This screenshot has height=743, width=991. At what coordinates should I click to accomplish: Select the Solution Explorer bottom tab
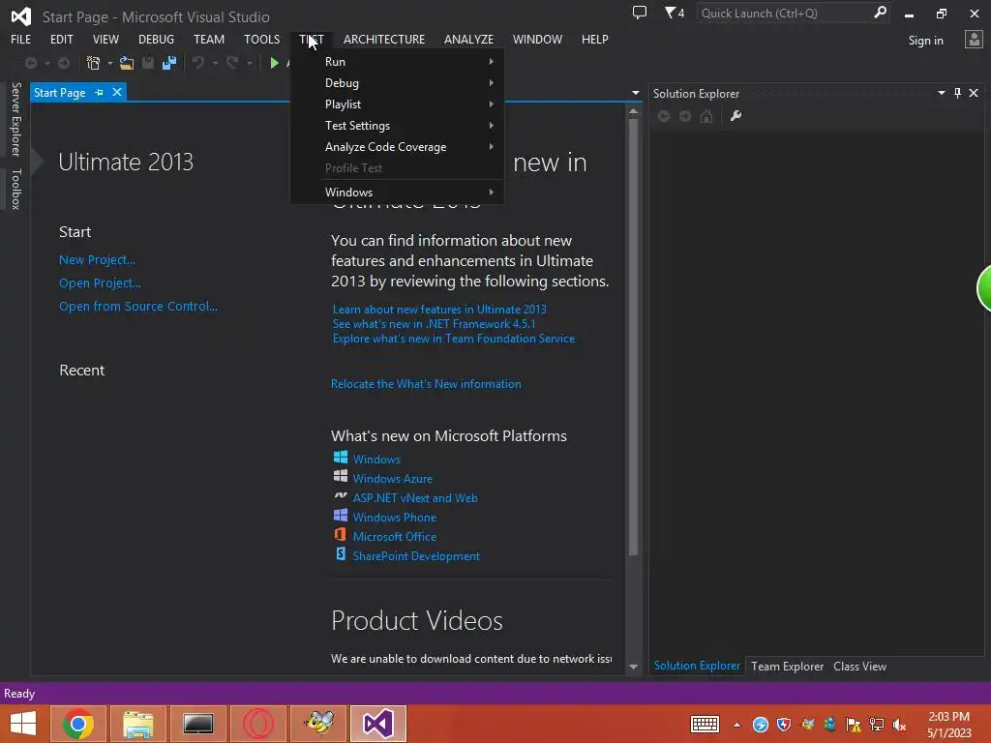(x=697, y=666)
